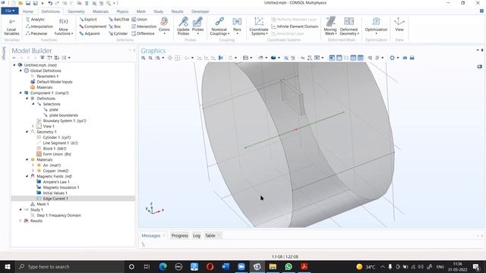Viewport: 486px width, 273px height.
Task: Open Local Variables in the ribbon
Action: (11, 27)
